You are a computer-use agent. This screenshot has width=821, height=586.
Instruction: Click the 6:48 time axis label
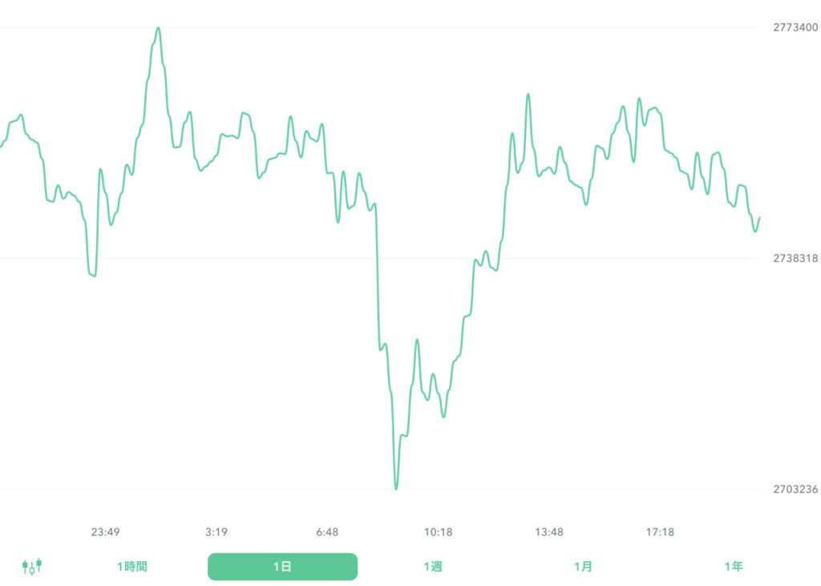click(x=328, y=531)
